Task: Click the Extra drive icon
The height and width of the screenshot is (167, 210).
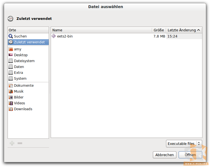Action: tap(11, 72)
